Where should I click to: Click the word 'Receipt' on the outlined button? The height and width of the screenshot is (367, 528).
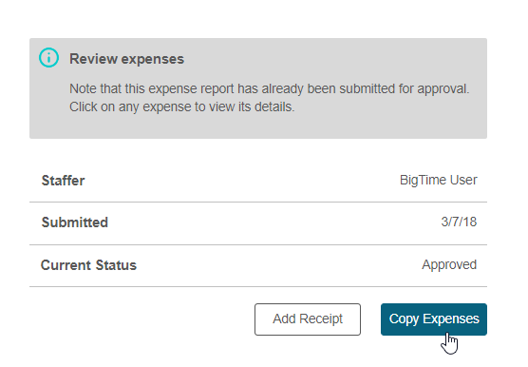click(321, 319)
